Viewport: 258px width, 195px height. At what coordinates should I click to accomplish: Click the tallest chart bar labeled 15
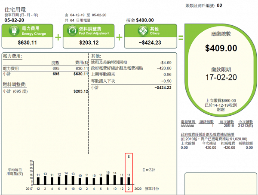[108, 180]
